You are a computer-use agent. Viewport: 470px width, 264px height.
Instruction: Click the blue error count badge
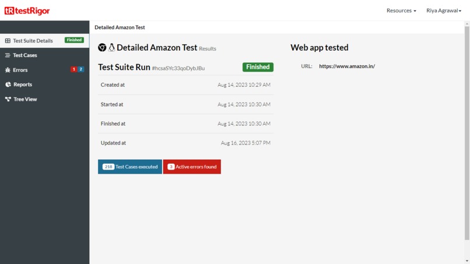pyautogui.click(x=80, y=69)
